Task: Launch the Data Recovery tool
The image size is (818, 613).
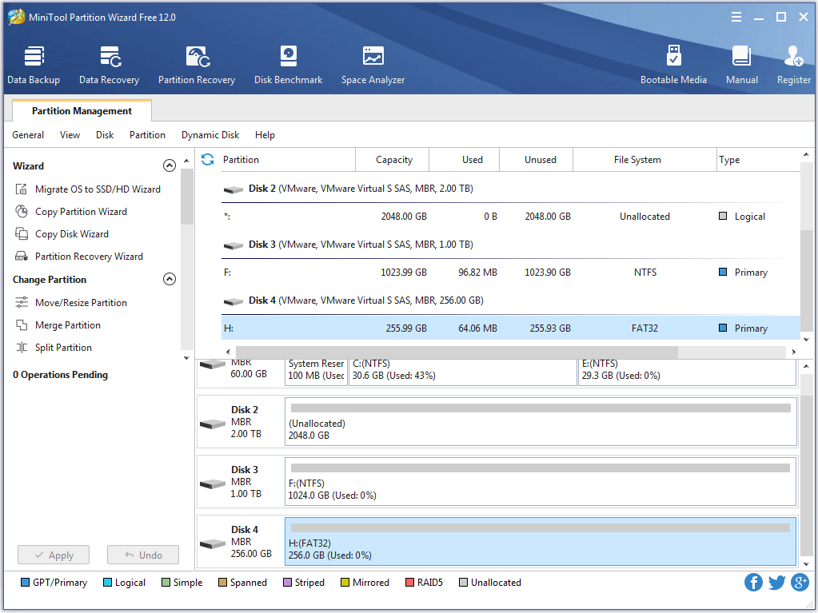Action: tap(109, 65)
